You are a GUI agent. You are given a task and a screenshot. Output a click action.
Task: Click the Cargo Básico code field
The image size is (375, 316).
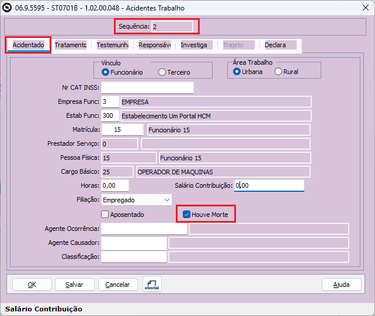pos(117,172)
